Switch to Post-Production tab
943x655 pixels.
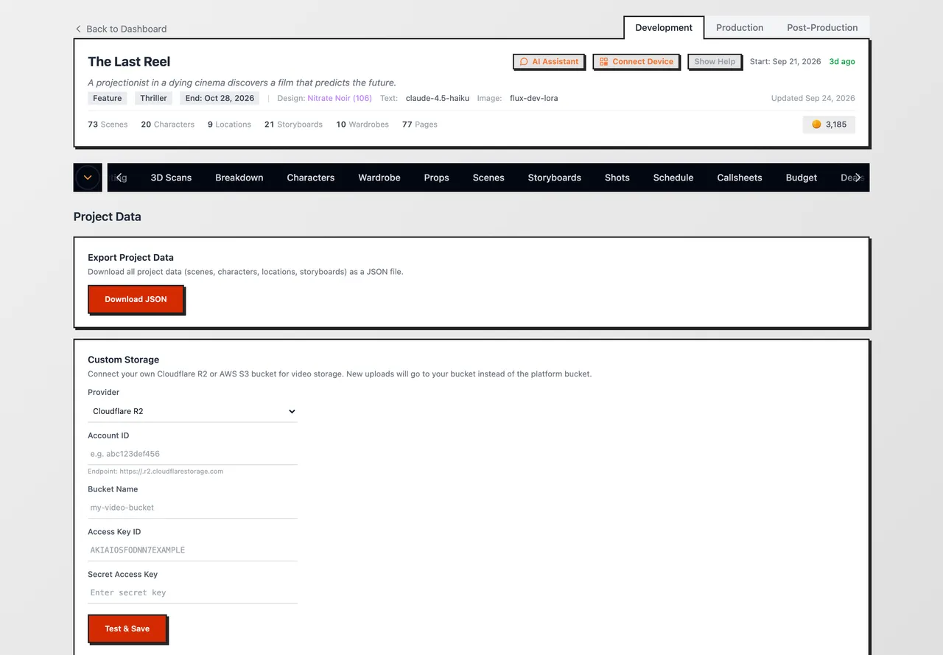[822, 27]
